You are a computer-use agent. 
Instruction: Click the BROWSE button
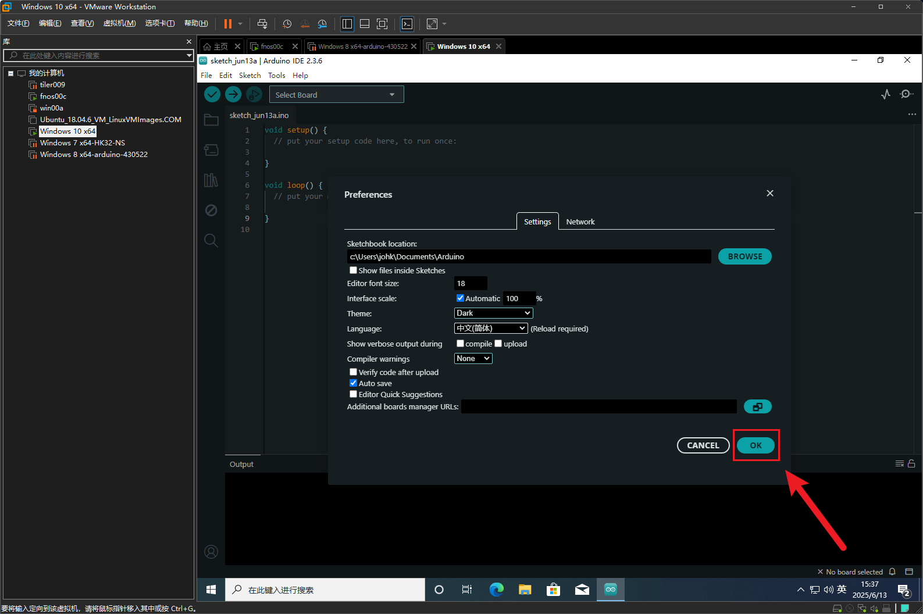click(744, 256)
